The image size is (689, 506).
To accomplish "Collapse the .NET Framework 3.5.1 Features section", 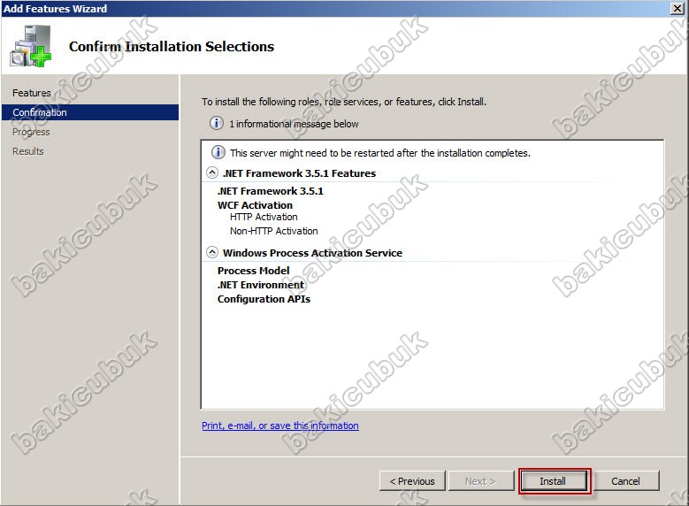I will click(x=211, y=172).
